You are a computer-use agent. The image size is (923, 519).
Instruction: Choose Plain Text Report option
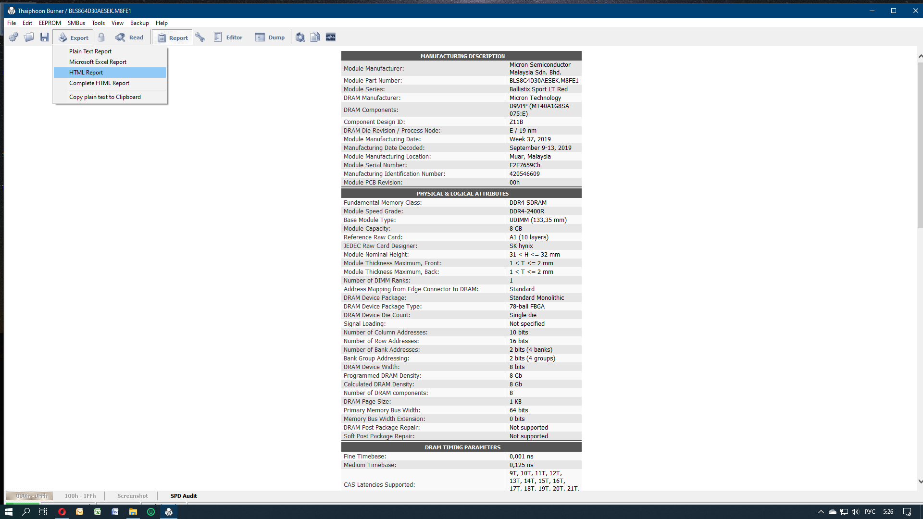pyautogui.click(x=90, y=51)
